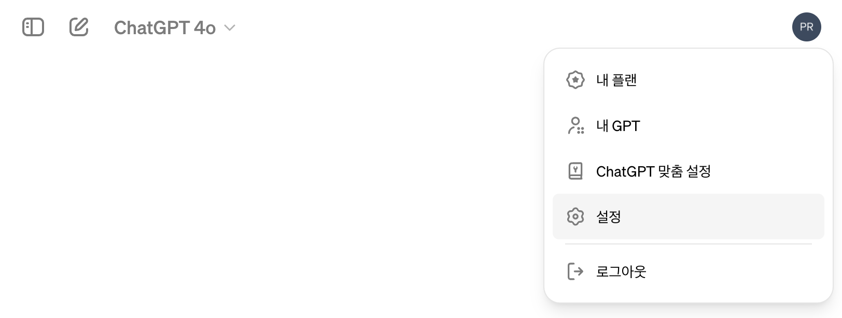
Task: Click the ChatGPT 4o title text
Action: 164,28
